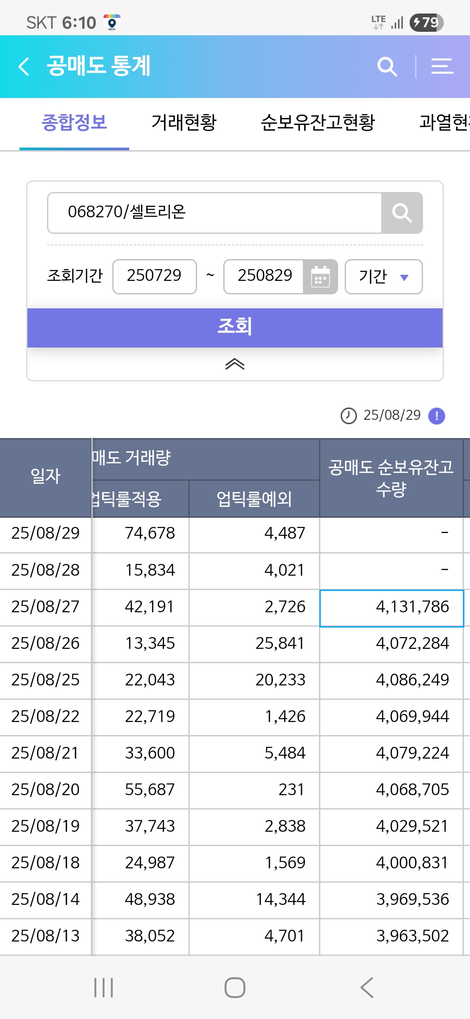Tap balance value 4,086,249
470x1019 pixels.
[413, 680]
